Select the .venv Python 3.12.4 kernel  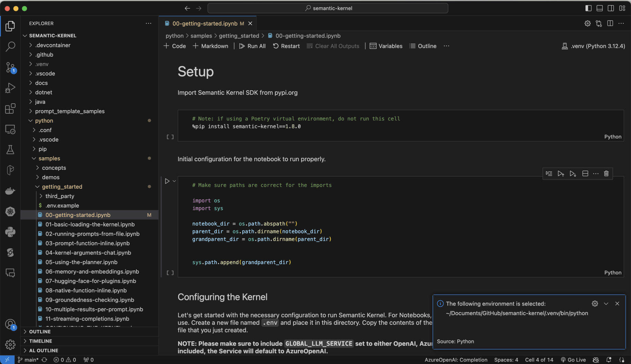tap(593, 46)
